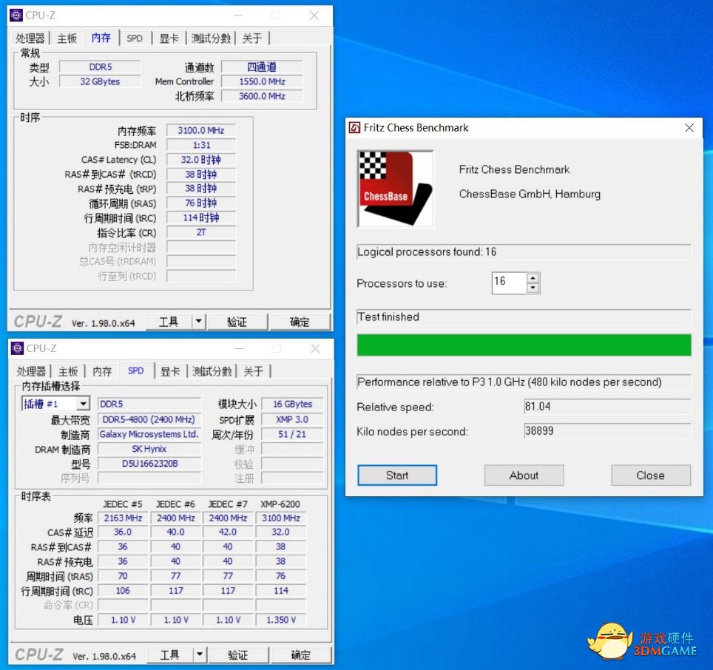Open the SPD tab in the top CPU-Z window

coord(135,38)
